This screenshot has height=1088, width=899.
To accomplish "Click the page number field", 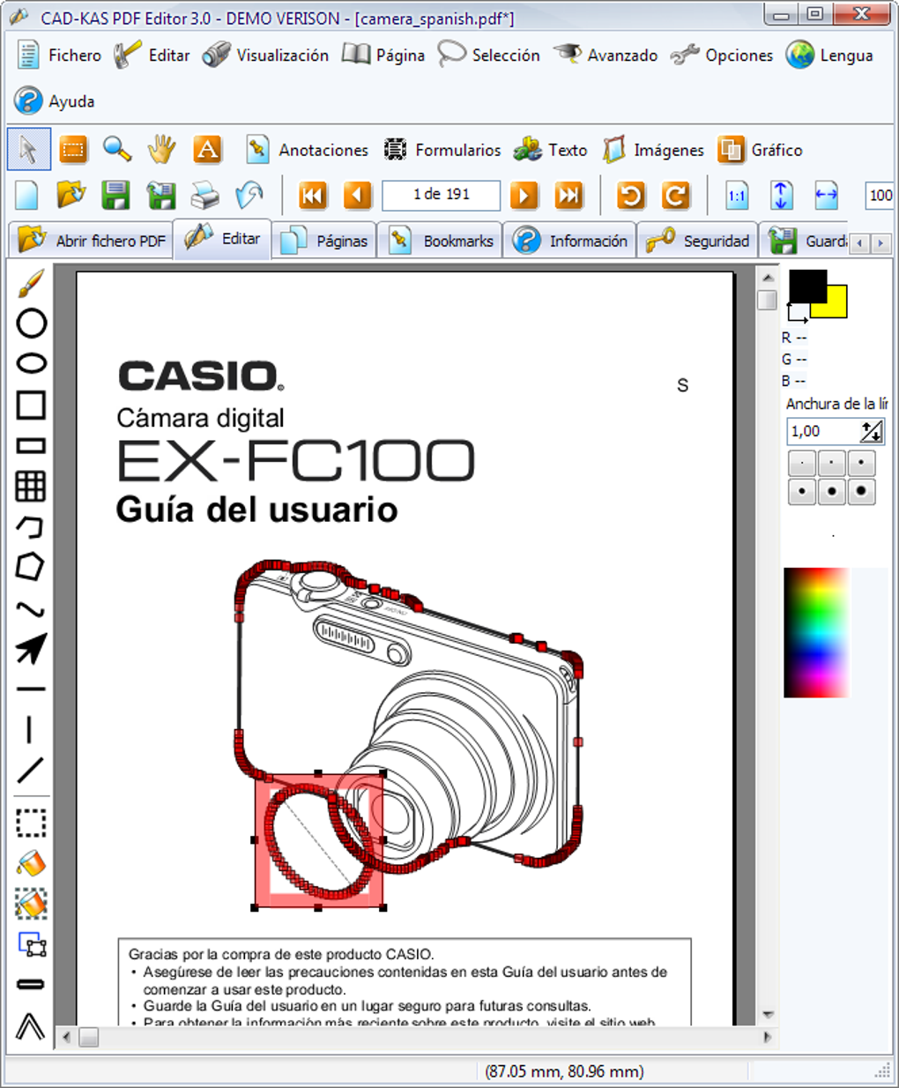I will [441, 195].
